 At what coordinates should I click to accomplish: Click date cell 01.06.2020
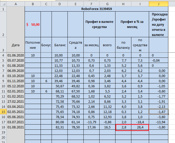click(x=16, y=55)
